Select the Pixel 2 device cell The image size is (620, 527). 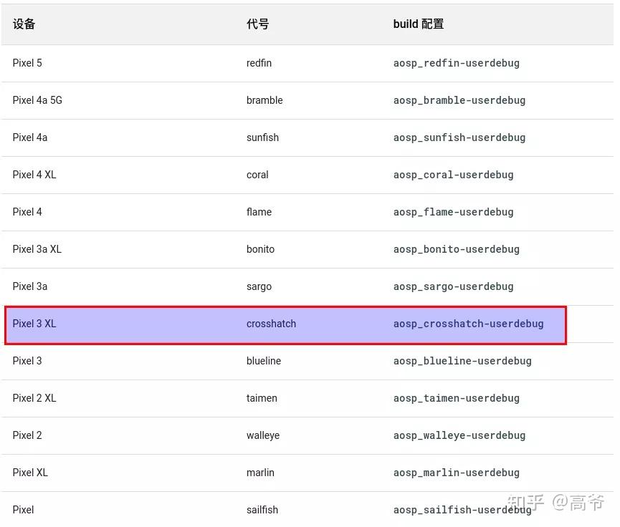tap(27, 435)
